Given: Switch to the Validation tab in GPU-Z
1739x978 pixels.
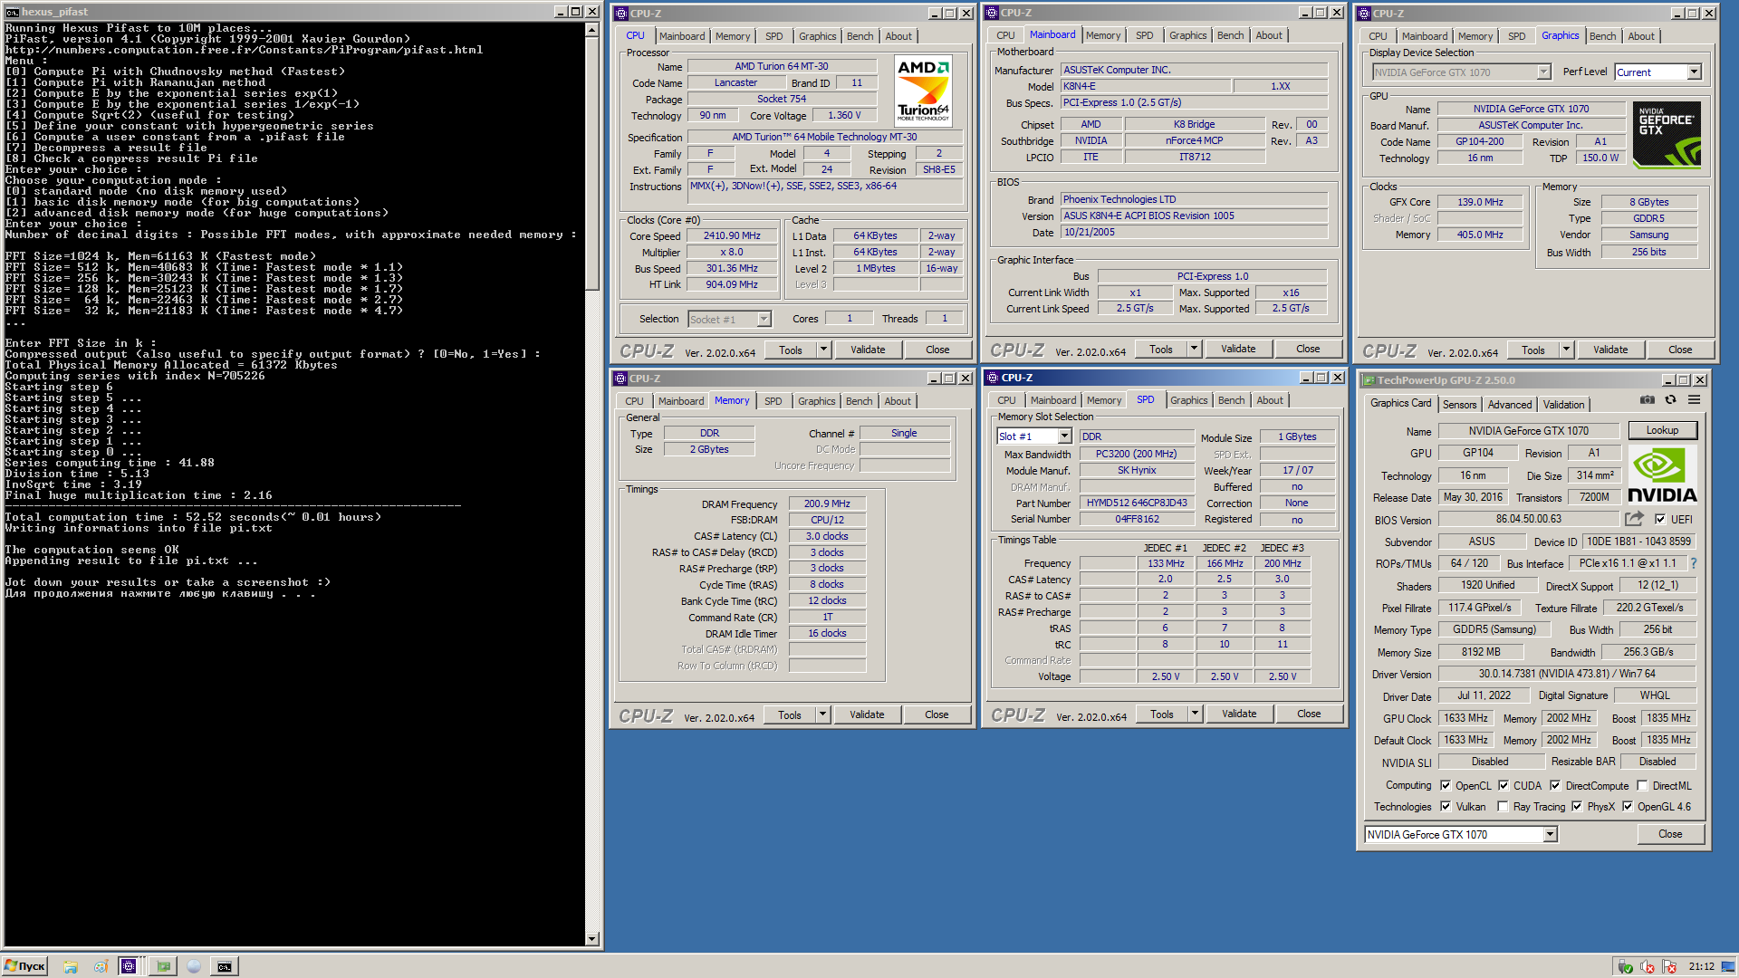Looking at the screenshot, I should [x=1564, y=405].
